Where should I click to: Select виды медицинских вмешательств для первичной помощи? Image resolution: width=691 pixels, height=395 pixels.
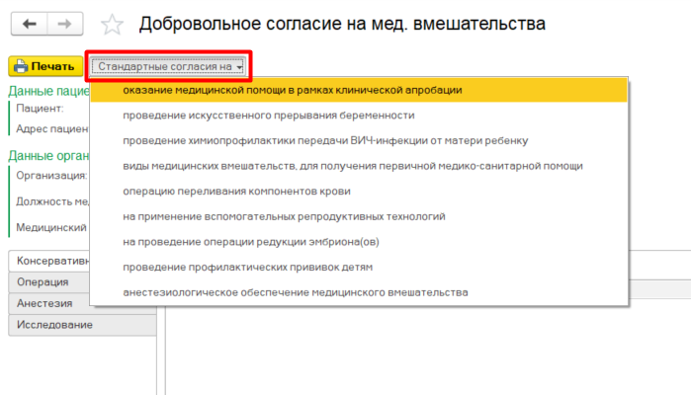point(352,165)
